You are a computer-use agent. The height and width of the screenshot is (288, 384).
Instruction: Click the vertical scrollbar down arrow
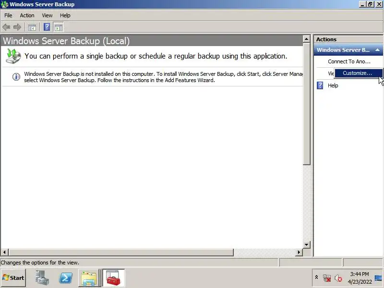[306, 245]
